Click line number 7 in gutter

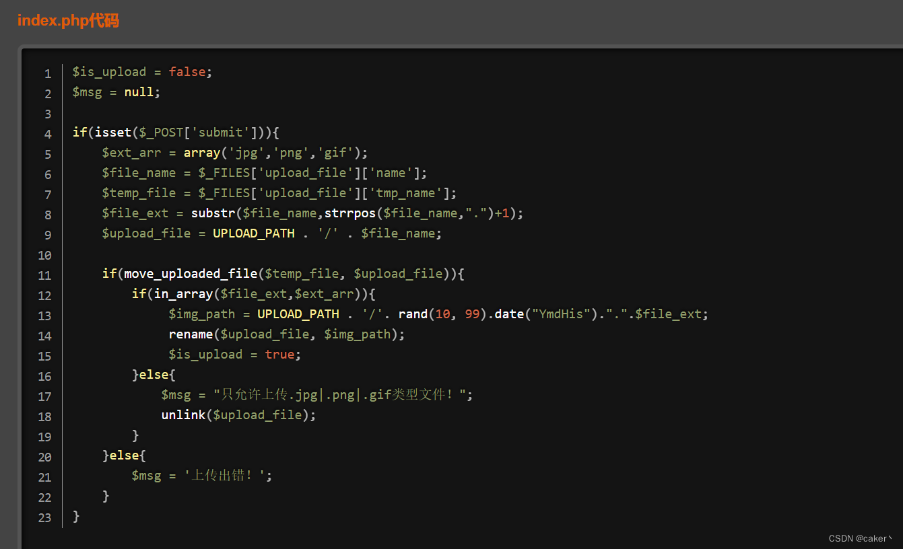tap(48, 194)
